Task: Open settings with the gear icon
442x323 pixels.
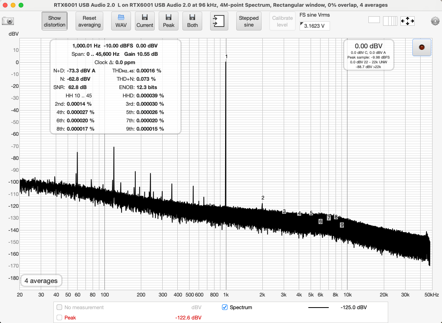Action: tap(435, 21)
